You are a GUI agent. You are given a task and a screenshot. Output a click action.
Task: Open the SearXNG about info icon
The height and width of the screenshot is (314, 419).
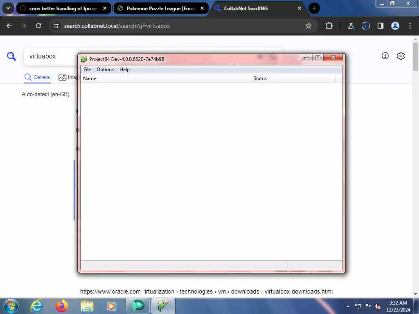[x=385, y=56]
